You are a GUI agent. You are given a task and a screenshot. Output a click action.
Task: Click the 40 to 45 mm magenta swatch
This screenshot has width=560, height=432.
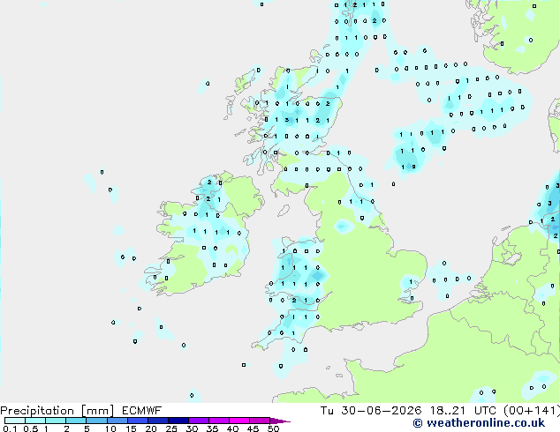tap(239, 421)
